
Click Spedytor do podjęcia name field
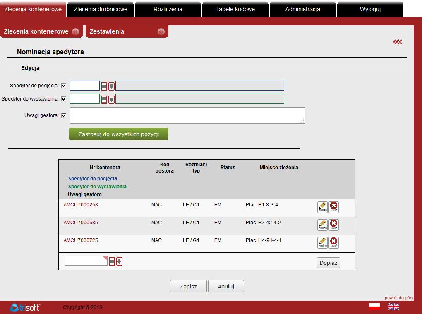point(200,86)
